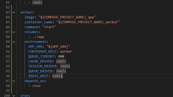Click the redis list entry on line 81
The image size is (173, 97).
point(37,2)
